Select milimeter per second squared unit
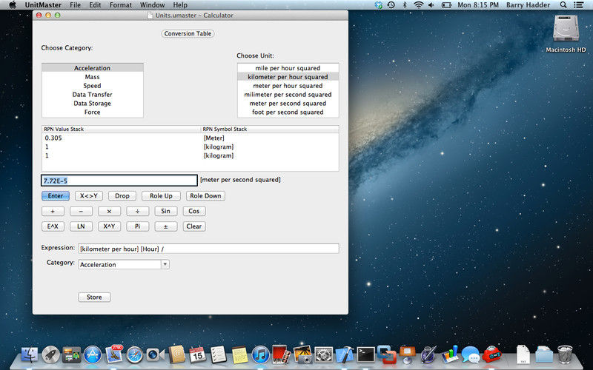593x370 pixels. [288, 95]
